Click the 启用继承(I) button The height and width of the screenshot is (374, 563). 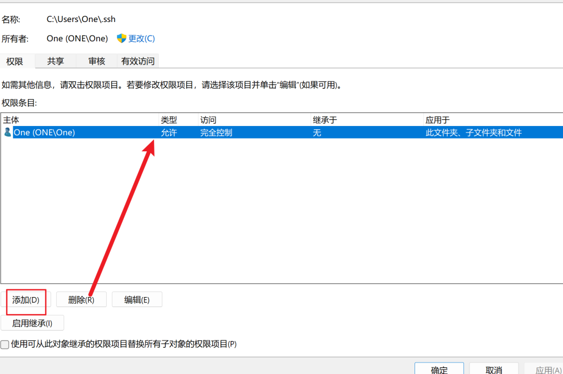click(32, 323)
